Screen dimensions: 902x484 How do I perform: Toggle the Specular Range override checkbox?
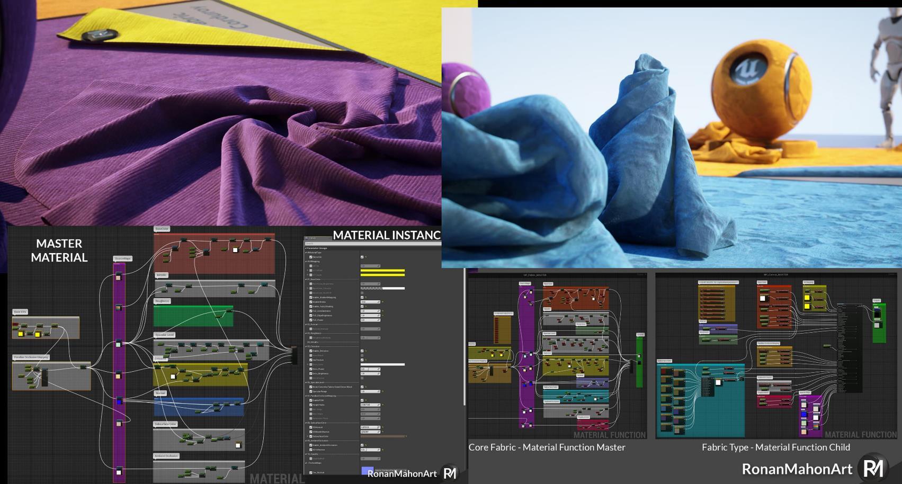coord(311,391)
